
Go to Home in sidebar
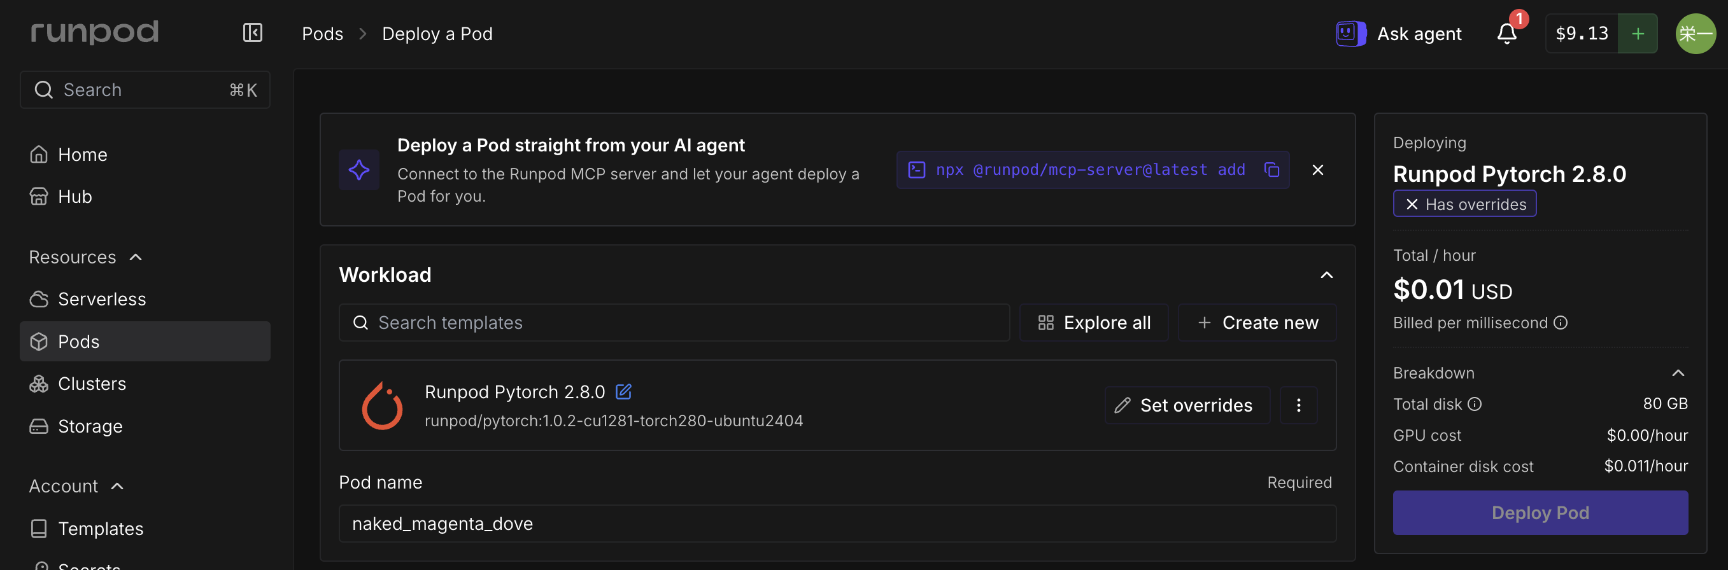[x=145, y=154]
